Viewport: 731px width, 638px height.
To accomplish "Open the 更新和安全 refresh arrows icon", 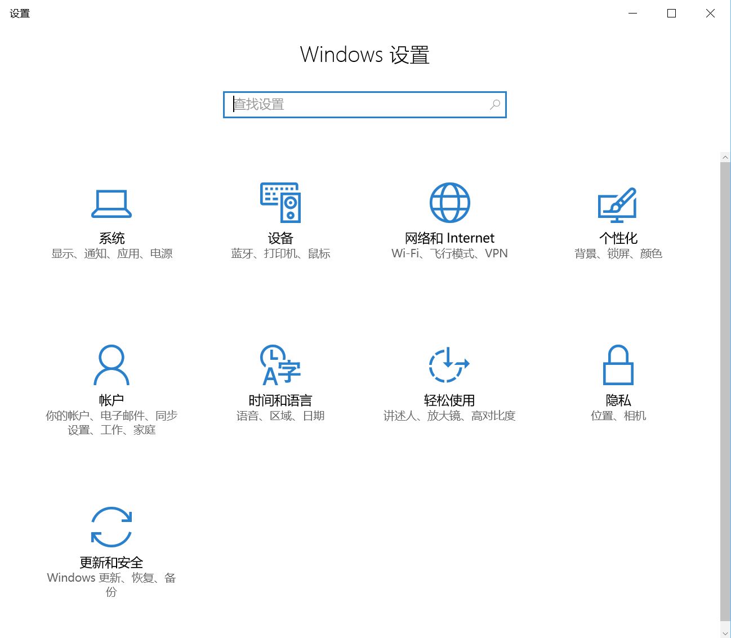I will (112, 527).
